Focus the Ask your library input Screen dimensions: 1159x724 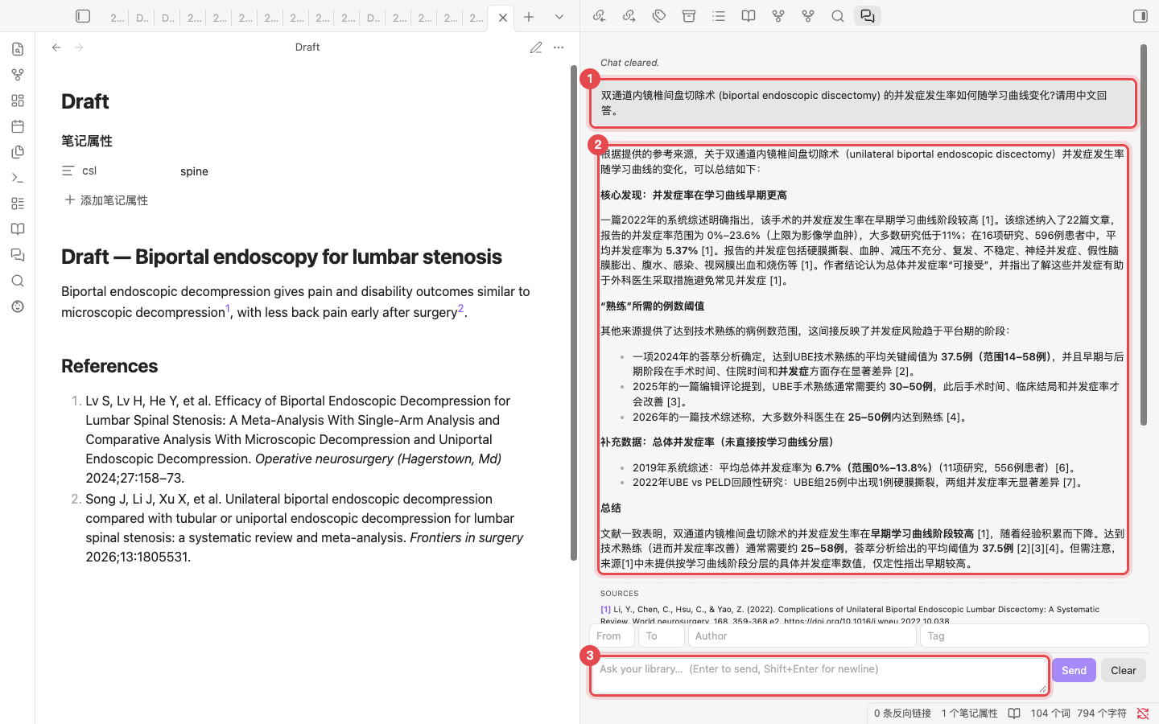pos(819,676)
